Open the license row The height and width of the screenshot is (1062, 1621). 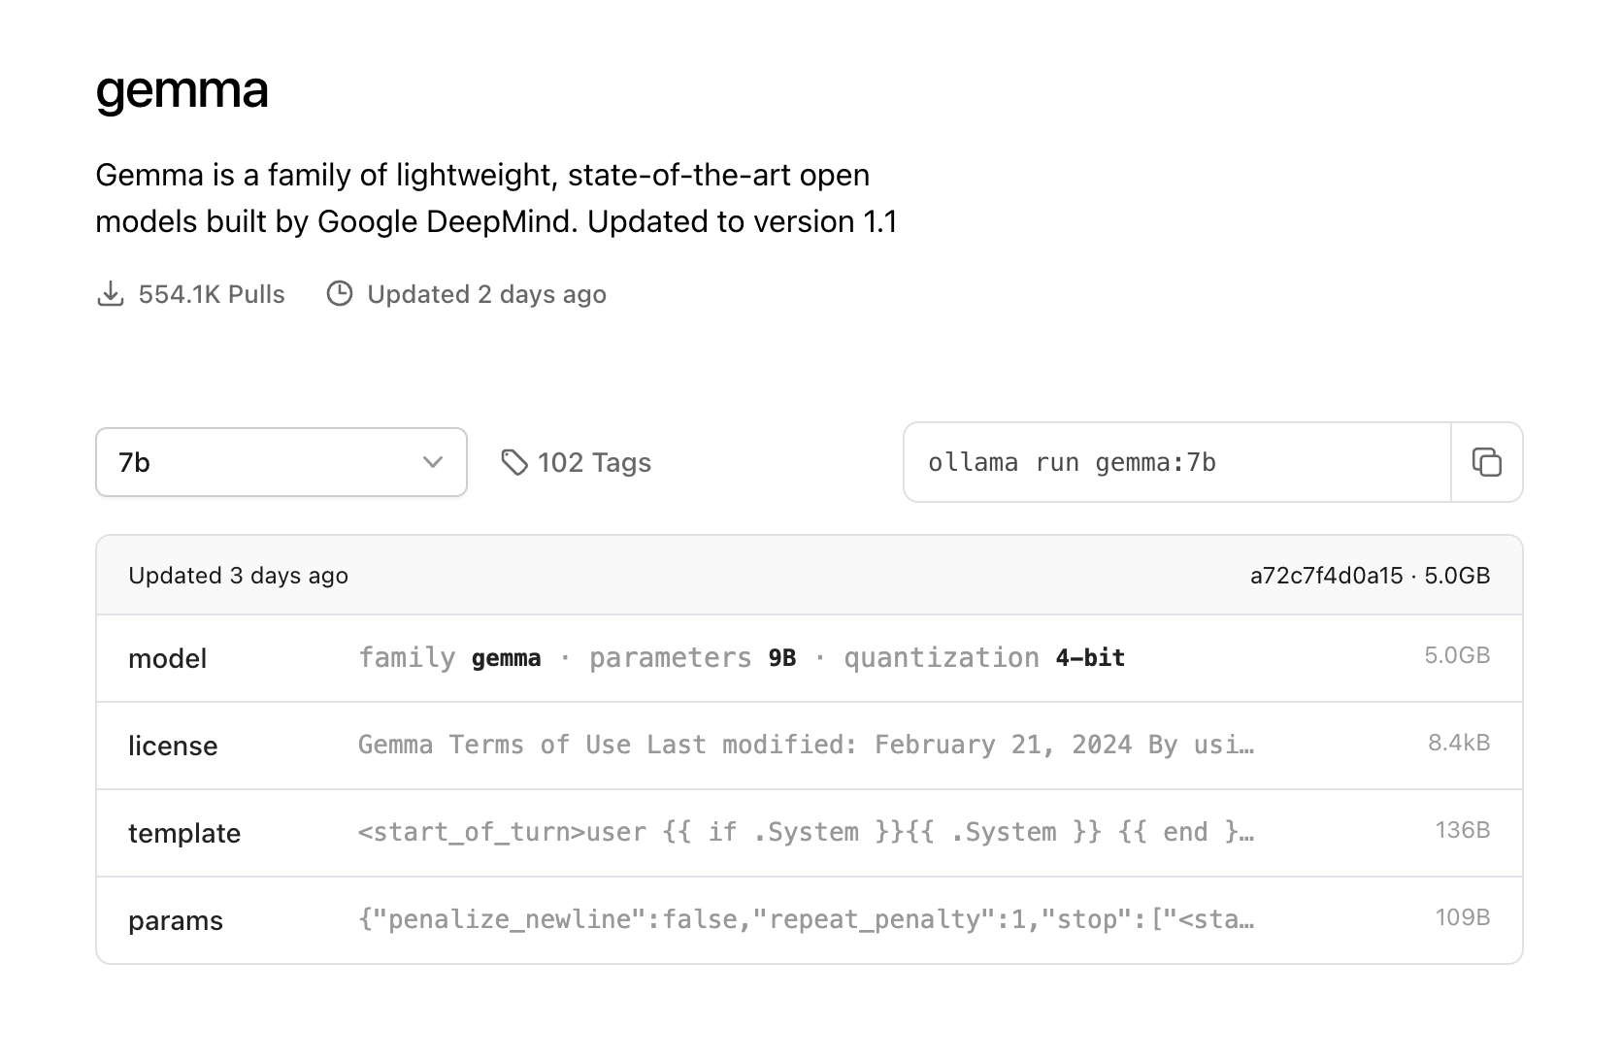[810, 746]
